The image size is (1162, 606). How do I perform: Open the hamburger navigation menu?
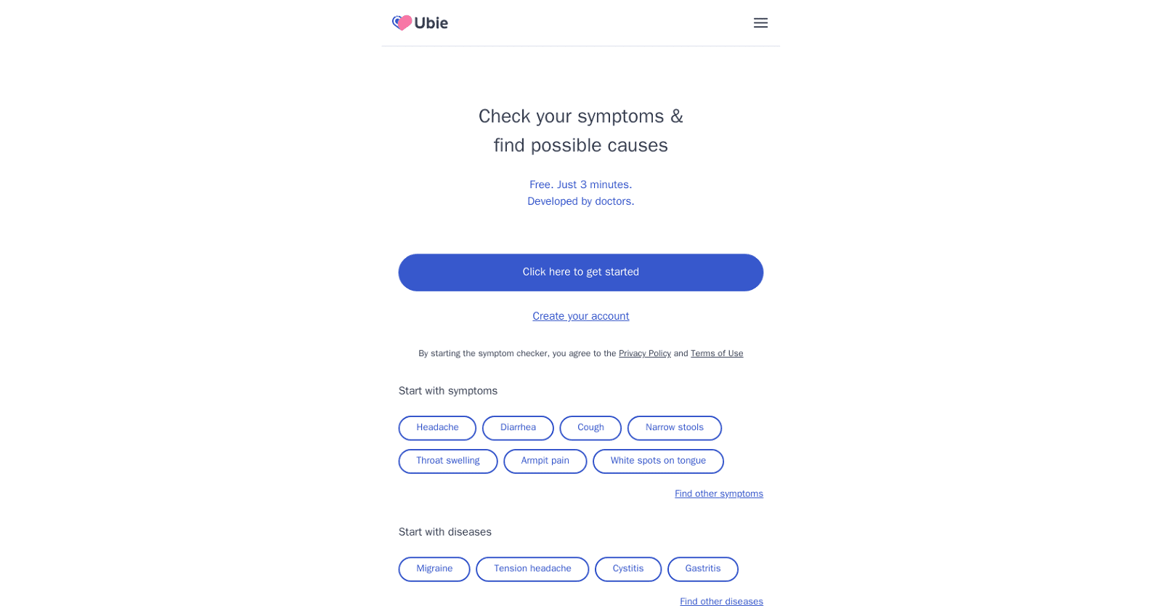(x=761, y=23)
